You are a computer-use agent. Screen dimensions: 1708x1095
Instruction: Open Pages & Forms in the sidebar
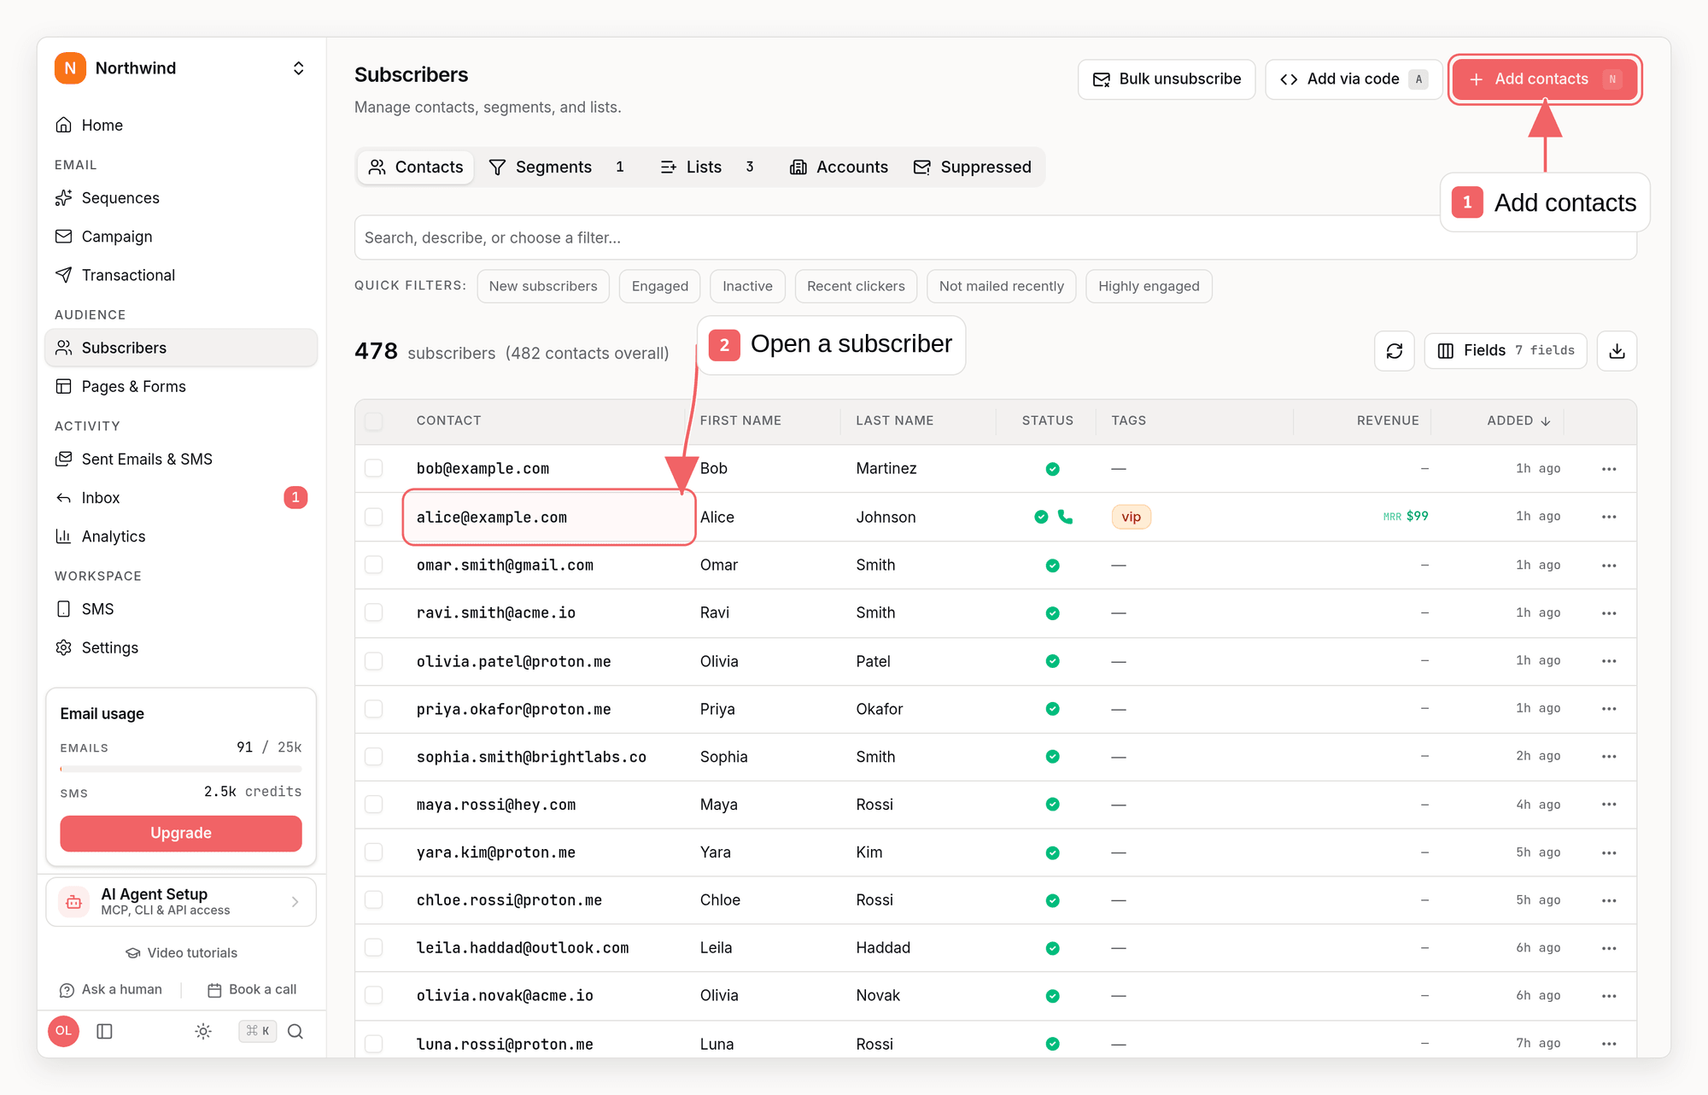[x=180, y=387]
